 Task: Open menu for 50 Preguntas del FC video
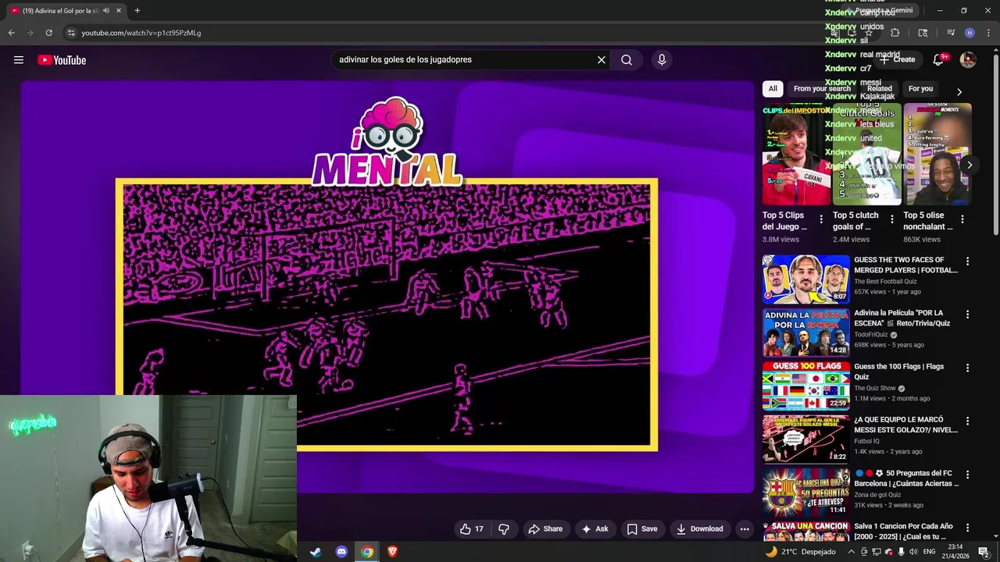point(967,475)
